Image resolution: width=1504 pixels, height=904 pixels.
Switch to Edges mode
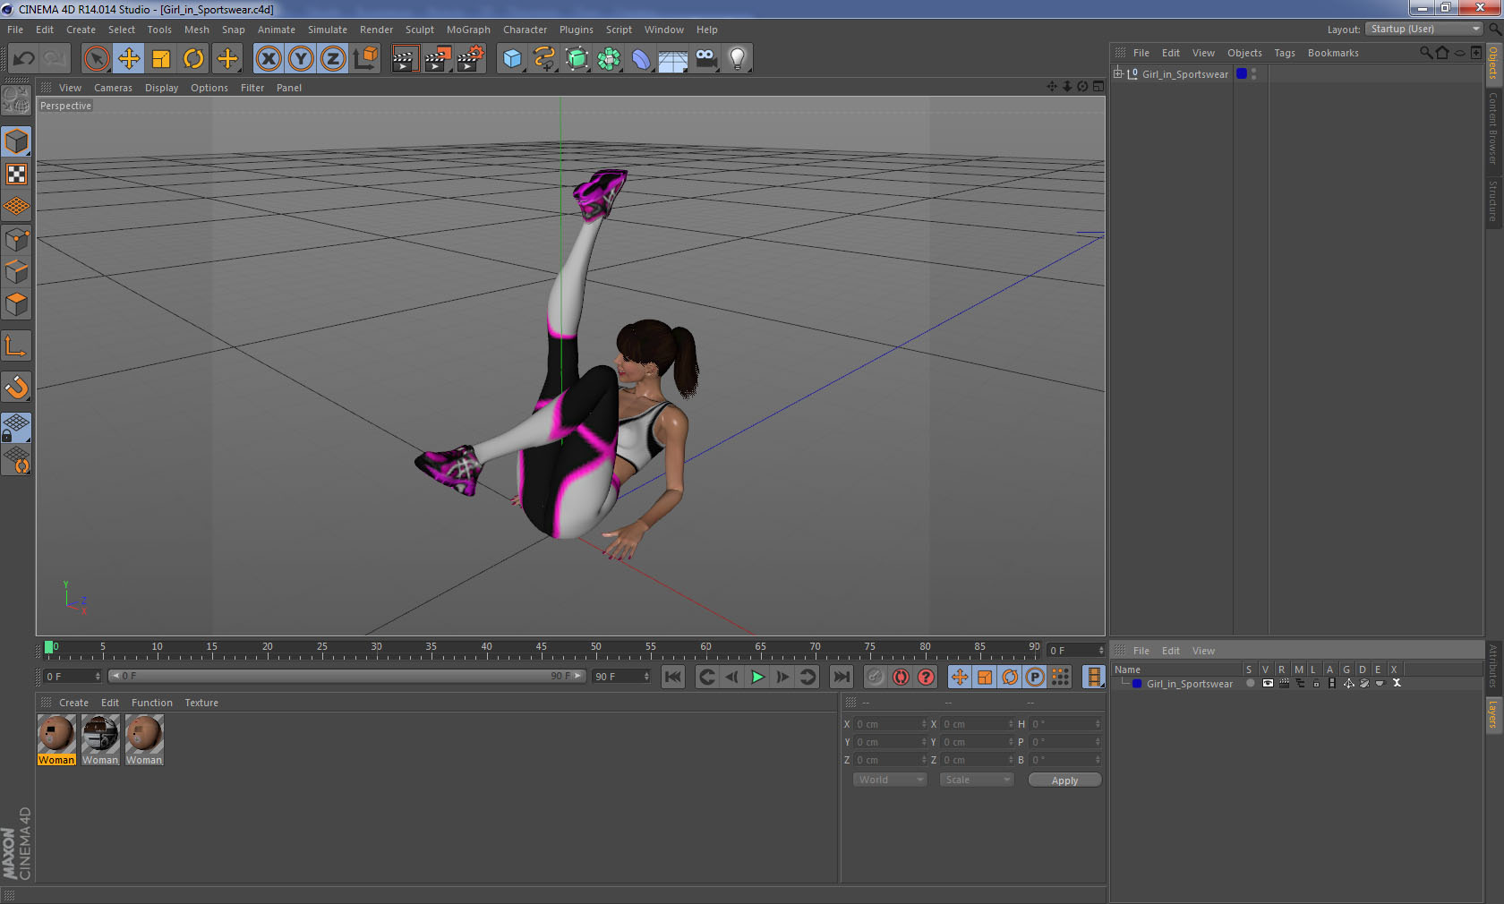click(16, 271)
